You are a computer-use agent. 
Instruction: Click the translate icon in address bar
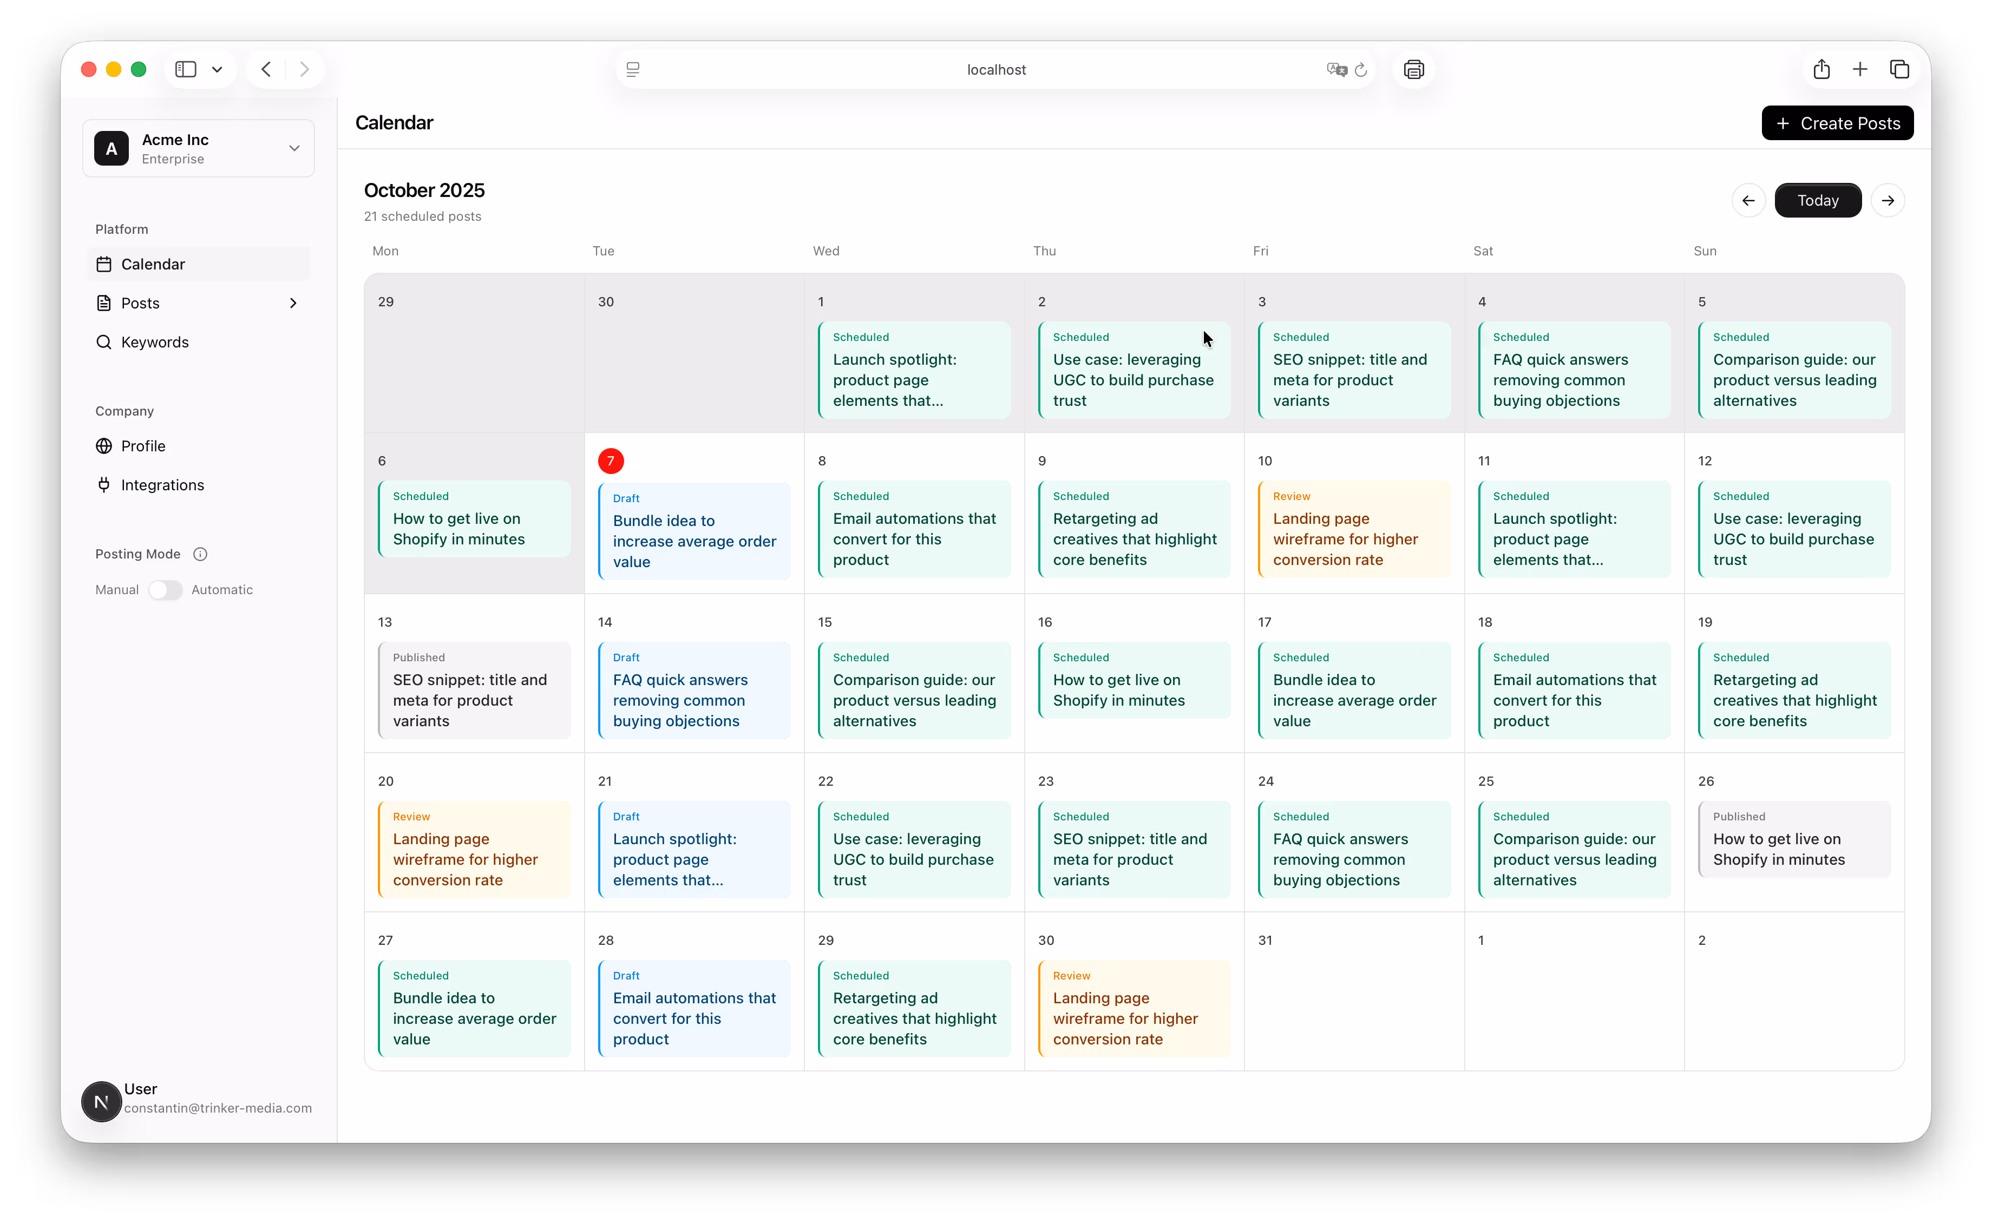point(1336,70)
